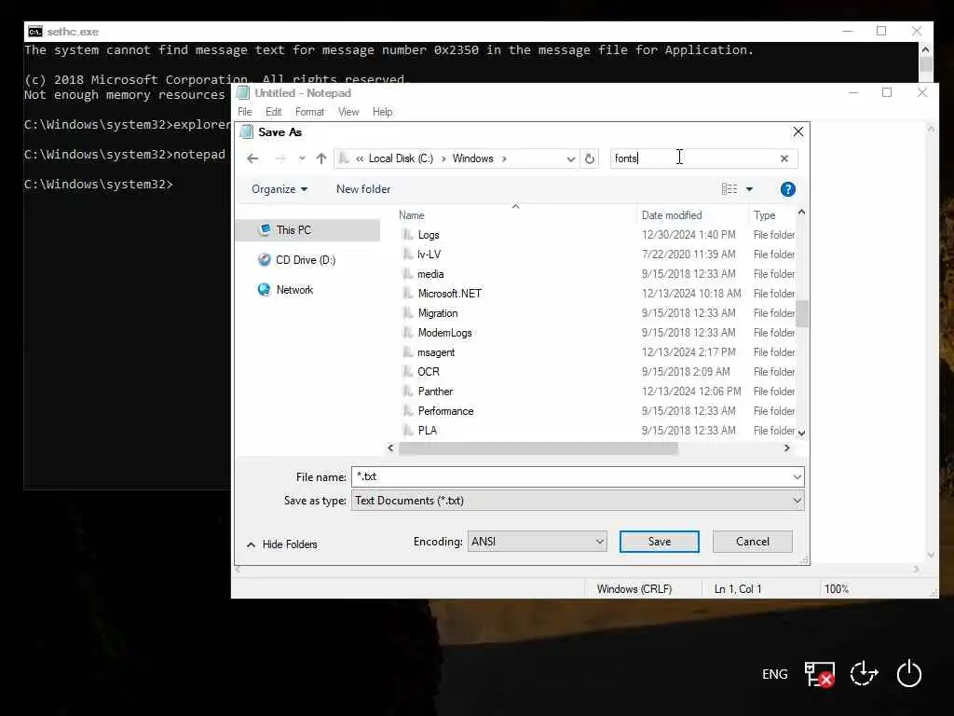954x716 pixels.
Task: Open Notepad's File menu
Action: point(245,112)
